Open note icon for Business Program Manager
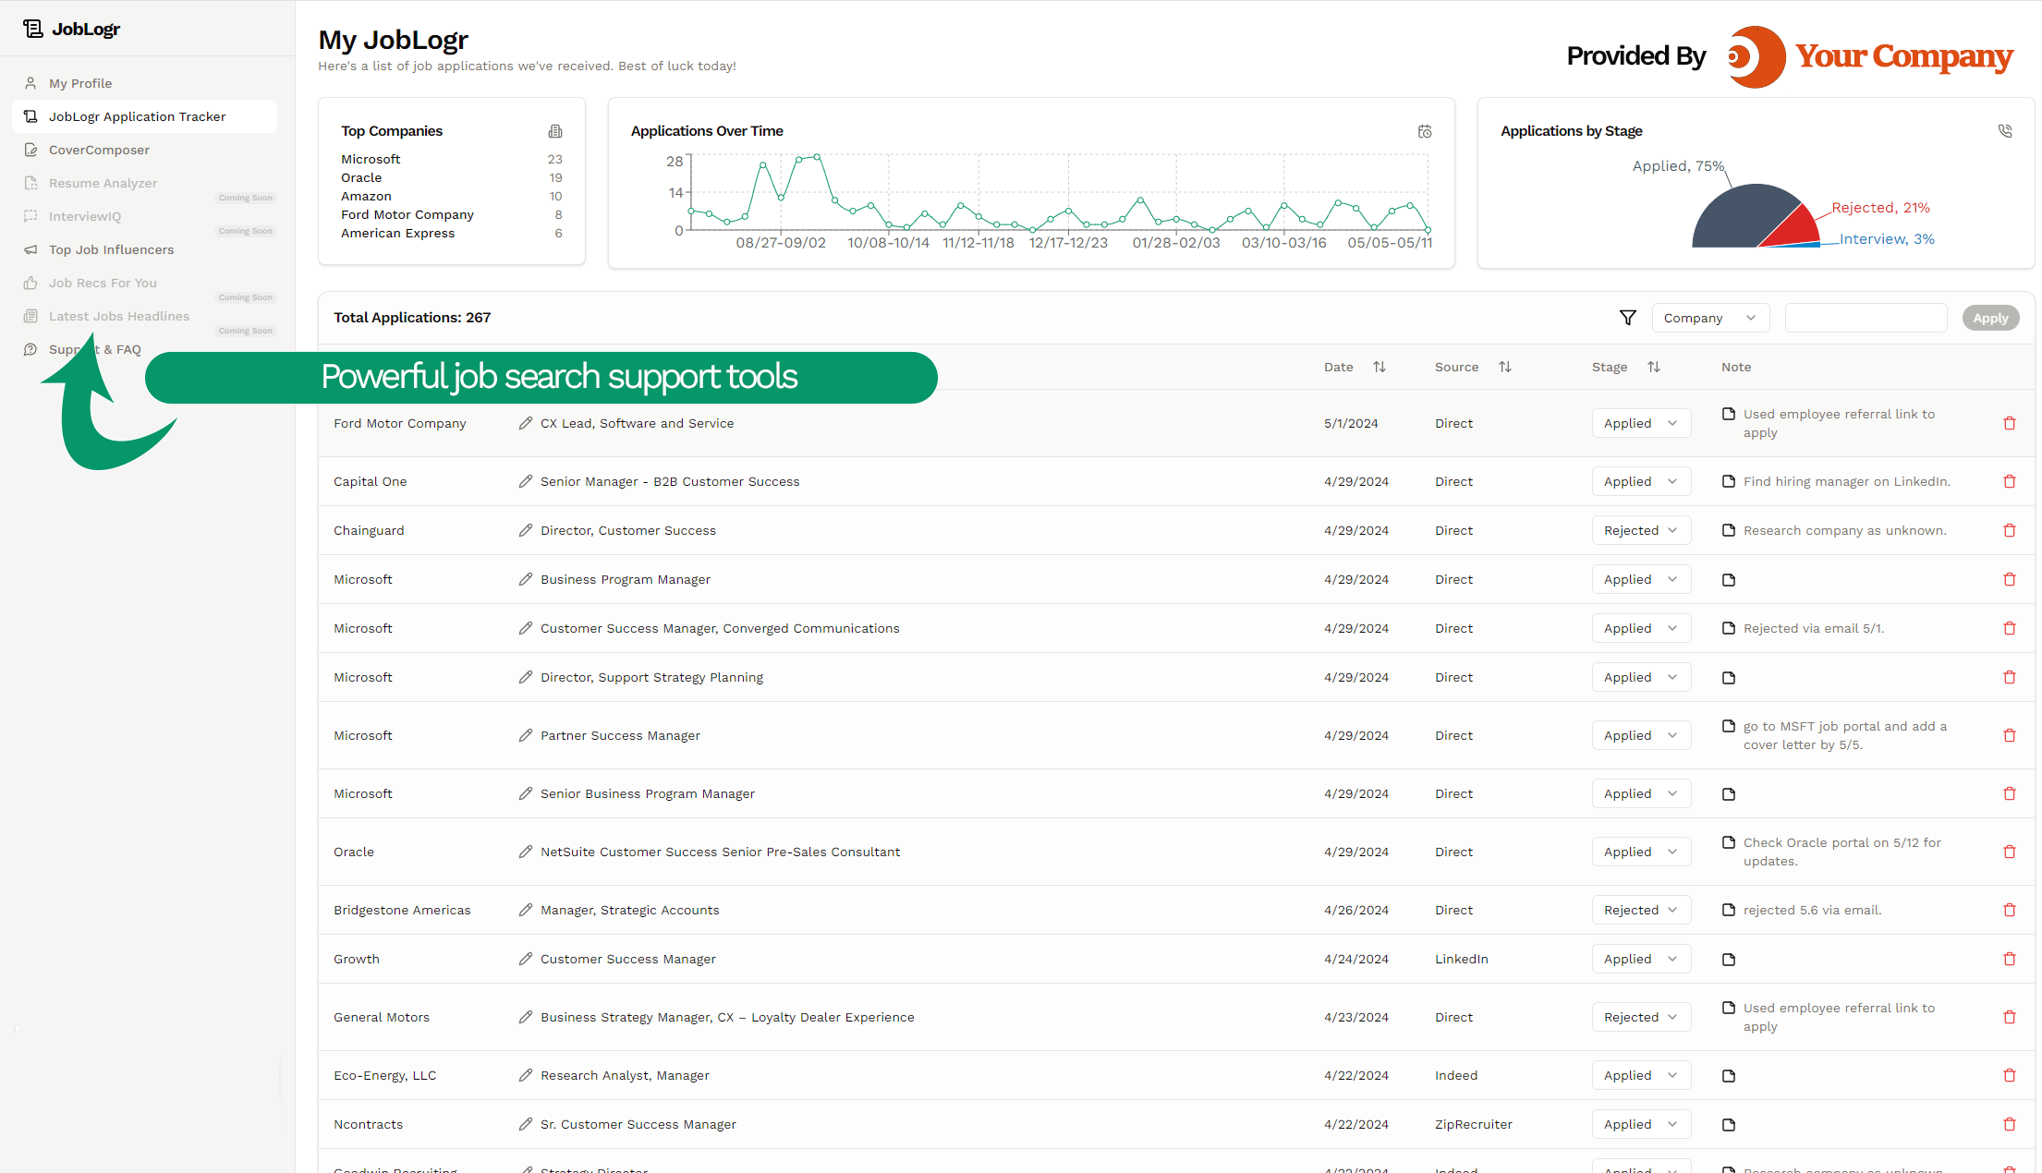Image resolution: width=2042 pixels, height=1173 pixels. (x=1729, y=580)
